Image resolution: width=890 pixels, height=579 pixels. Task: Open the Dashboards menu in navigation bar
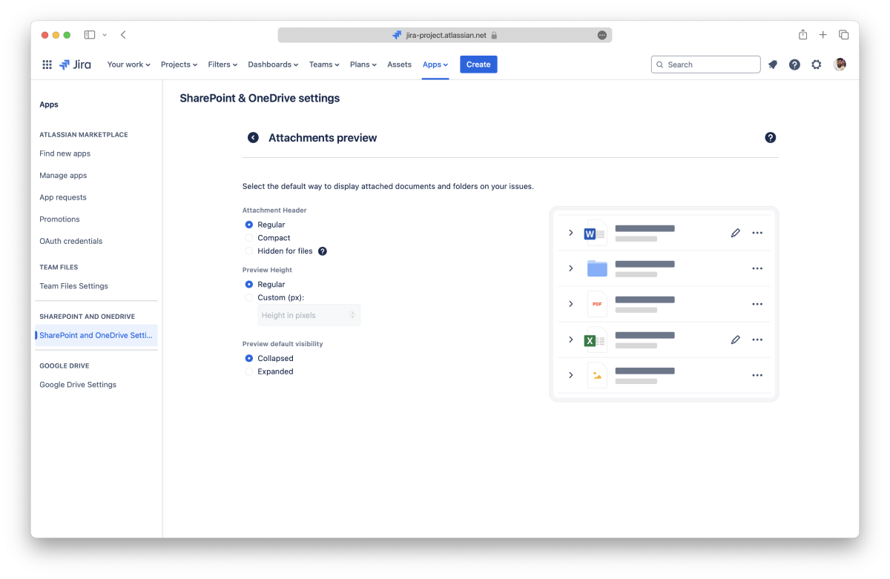(272, 65)
